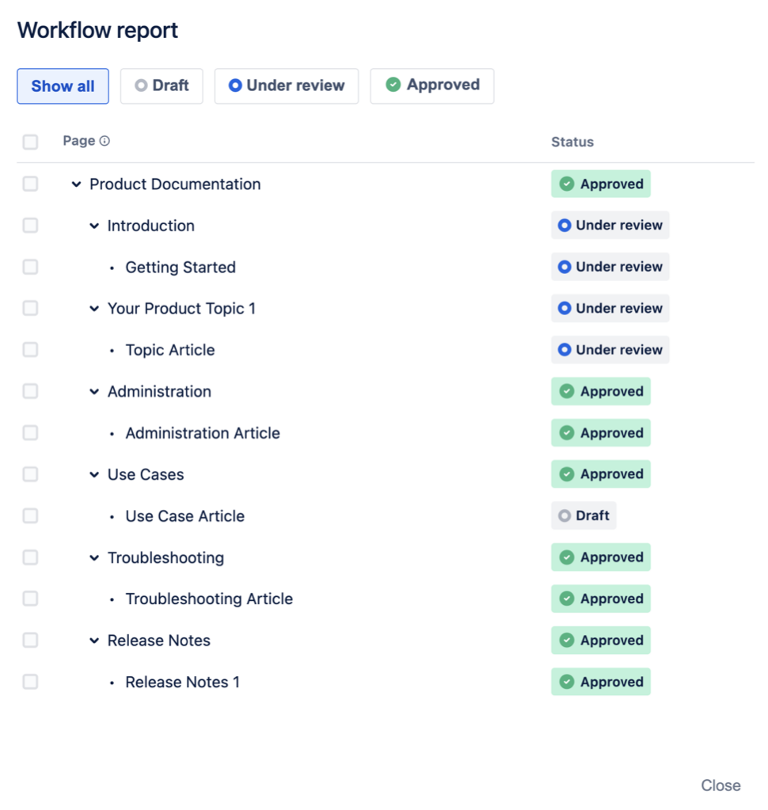The height and width of the screenshot is (810, 768).
Task: Click Close to dismiss the workflow report
Action: pyautogui.click(x=720, y=785)
